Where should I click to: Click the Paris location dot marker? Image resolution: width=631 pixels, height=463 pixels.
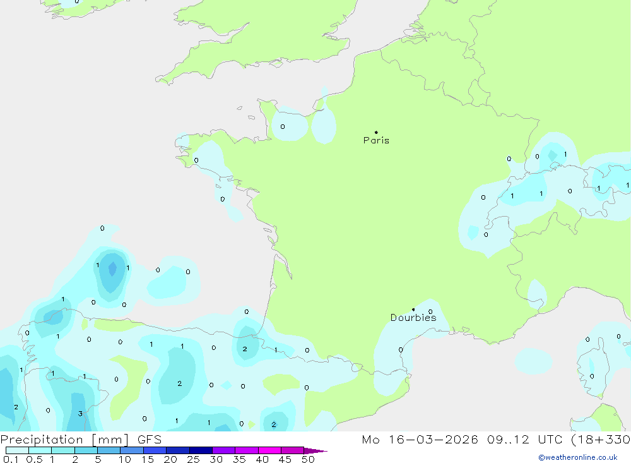[x=376, y=132]
